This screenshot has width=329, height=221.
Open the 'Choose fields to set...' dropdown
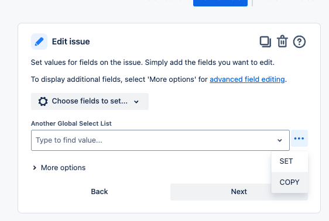(90, 101)
